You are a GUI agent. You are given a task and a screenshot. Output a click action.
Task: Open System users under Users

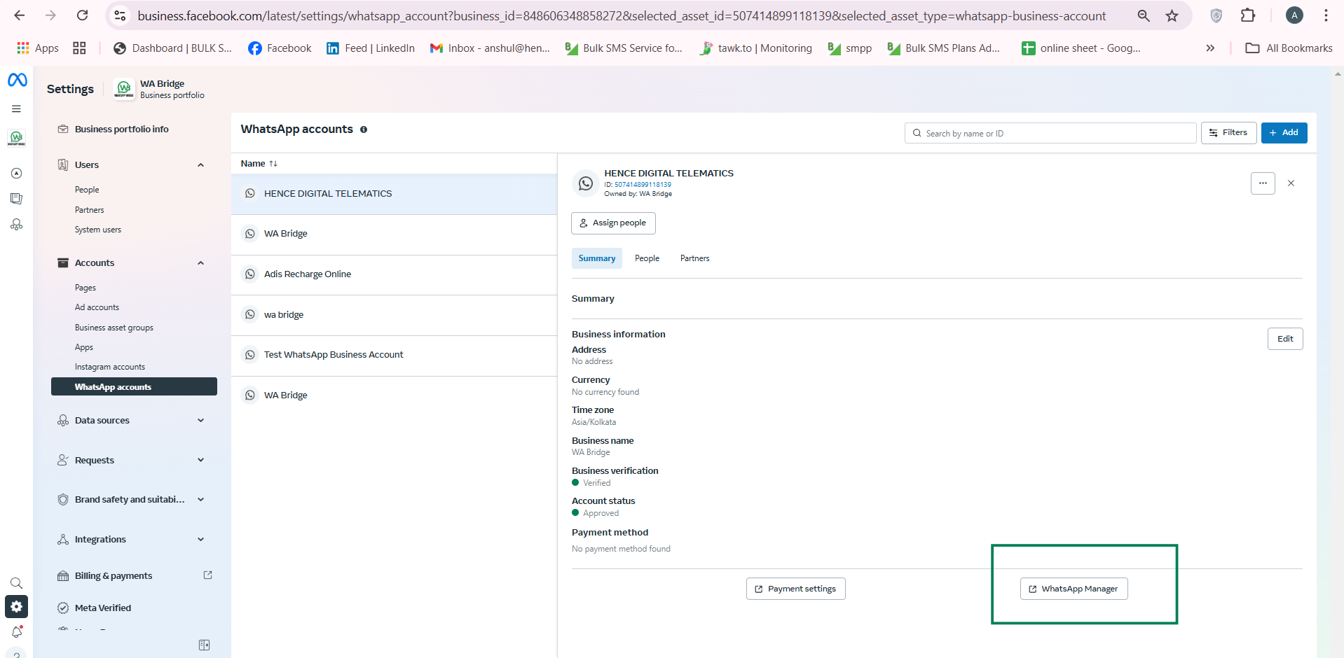(x=98, y=230)
